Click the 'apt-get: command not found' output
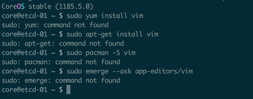Viewport: 253px width, 99px height. [x=74, y=44]
